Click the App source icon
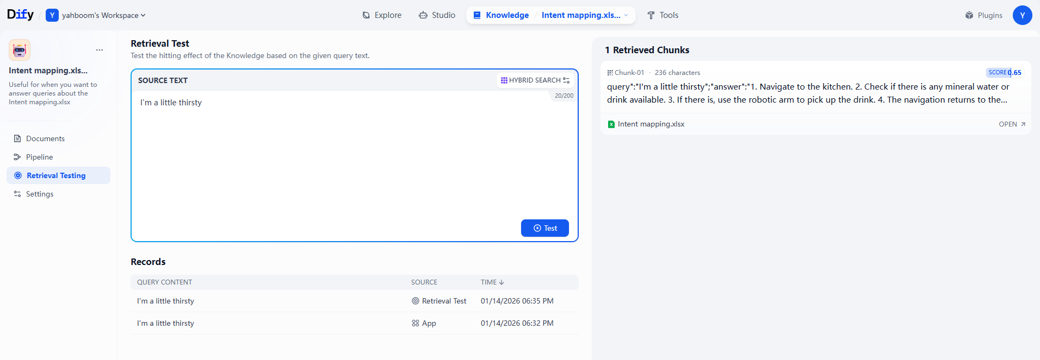This screenshot has width=1040, height=360. coord(416,323)
